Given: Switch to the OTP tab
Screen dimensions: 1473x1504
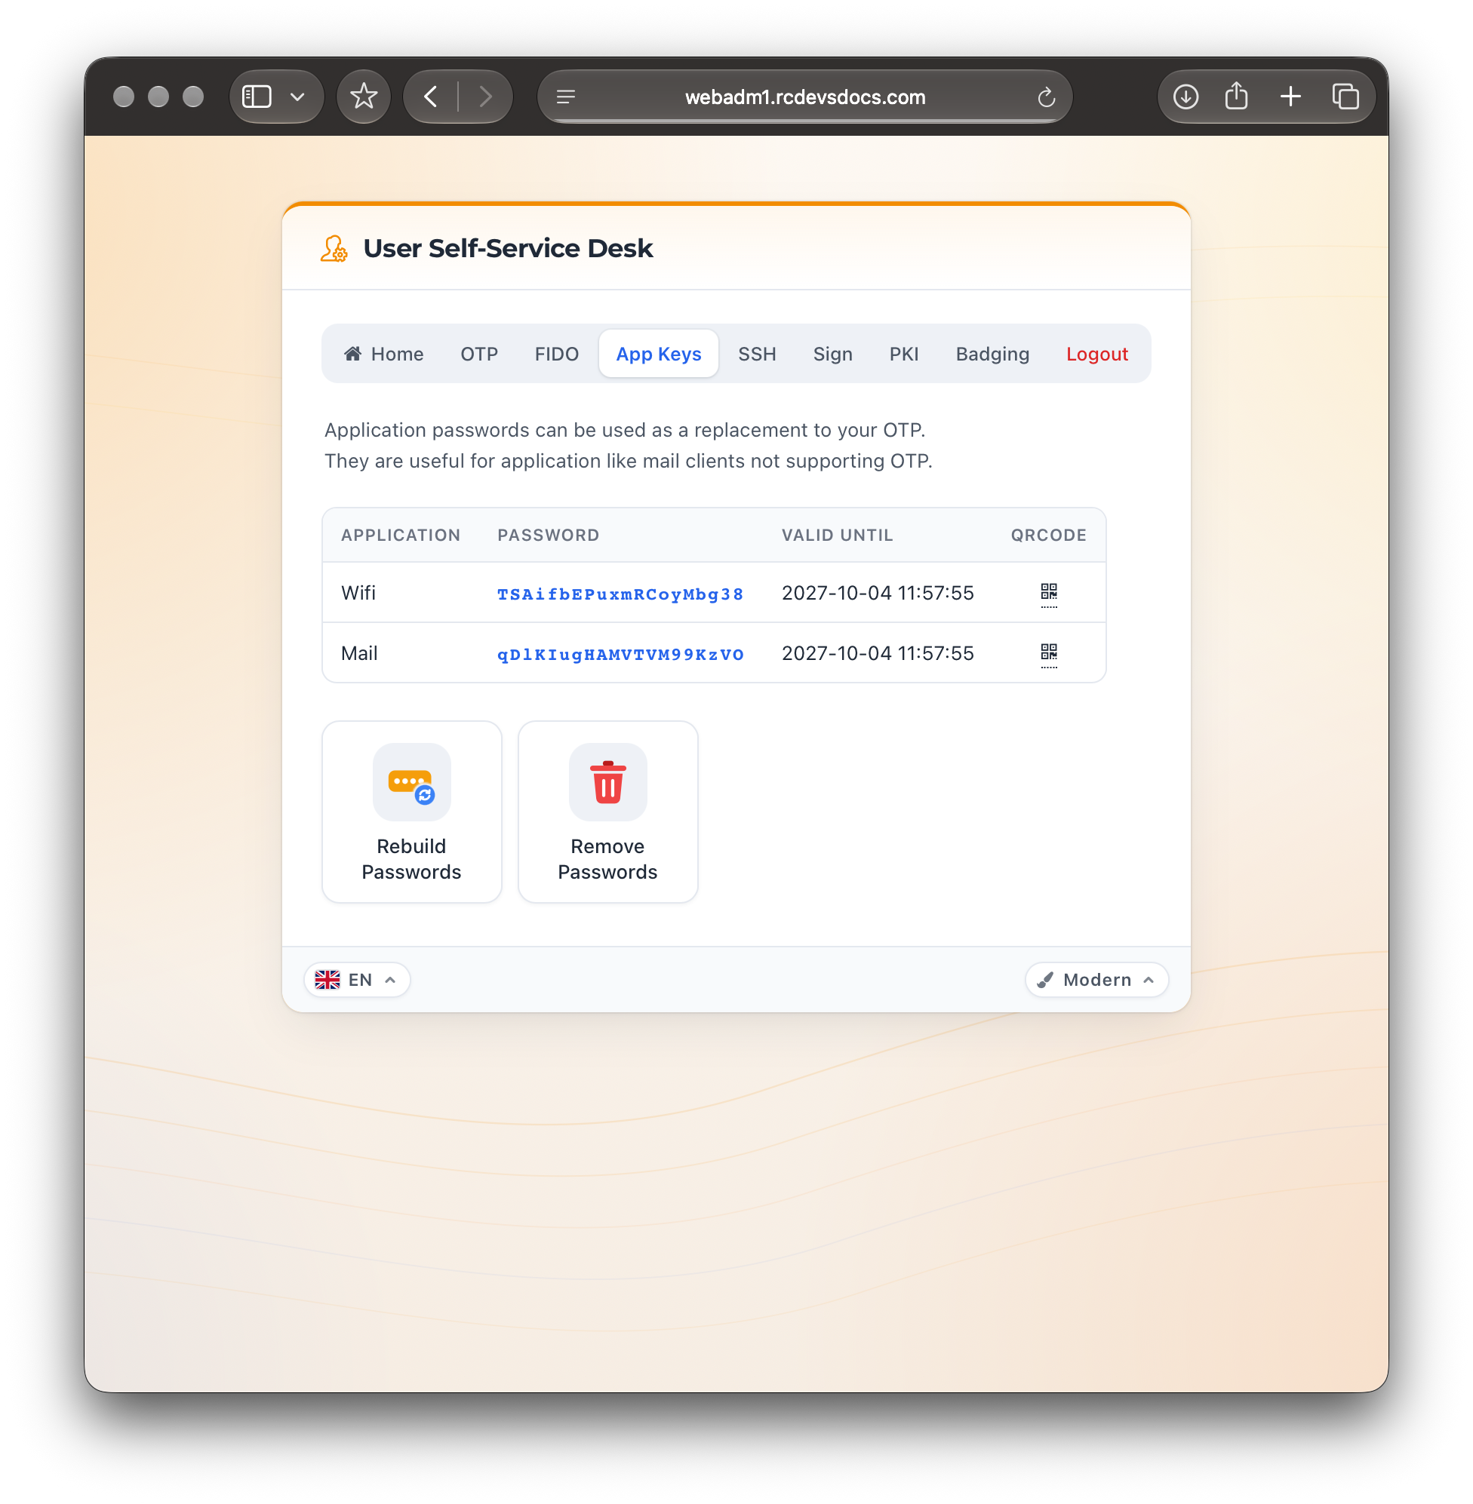Looking at the screenshot, I should [479, 355].
